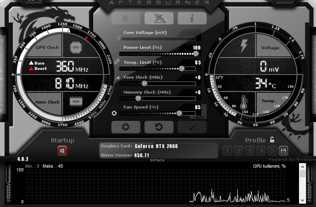Click the Temp. Limit value 83
316x207 pixels.
tap(198, 63)
